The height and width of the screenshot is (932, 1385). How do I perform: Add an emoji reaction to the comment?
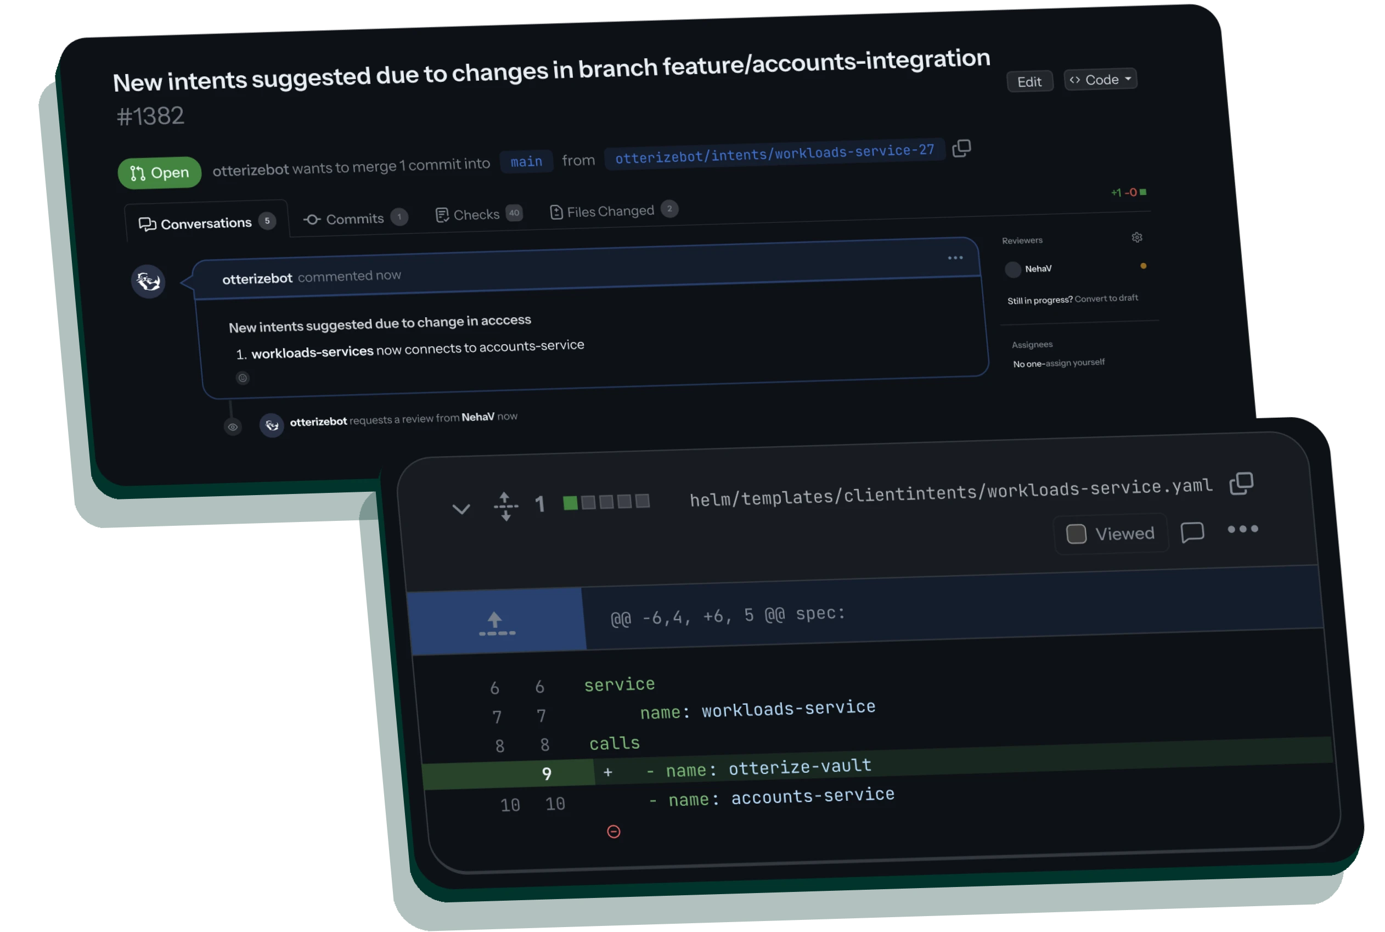pyautogui.click(x=243, y=378)
